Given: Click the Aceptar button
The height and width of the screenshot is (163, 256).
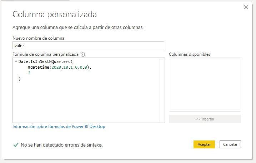Looking at the screenshot, I should [x=204, y=144].
